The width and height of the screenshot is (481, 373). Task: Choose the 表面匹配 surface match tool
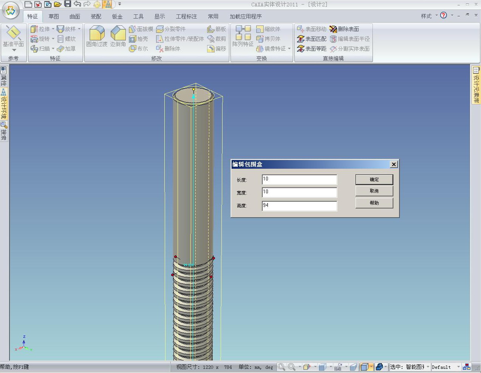(312, 39)
